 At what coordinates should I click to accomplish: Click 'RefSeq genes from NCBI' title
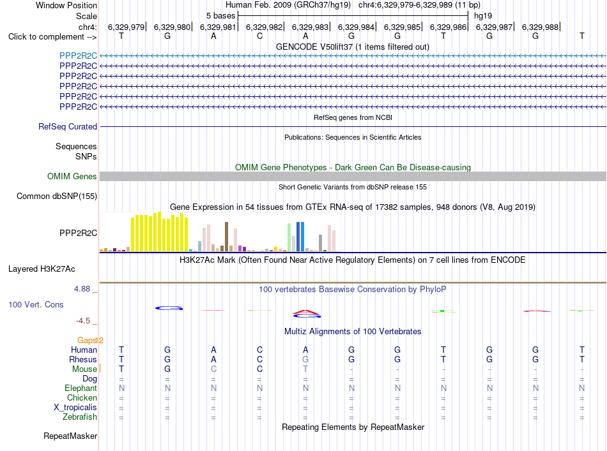coord(353,117)
